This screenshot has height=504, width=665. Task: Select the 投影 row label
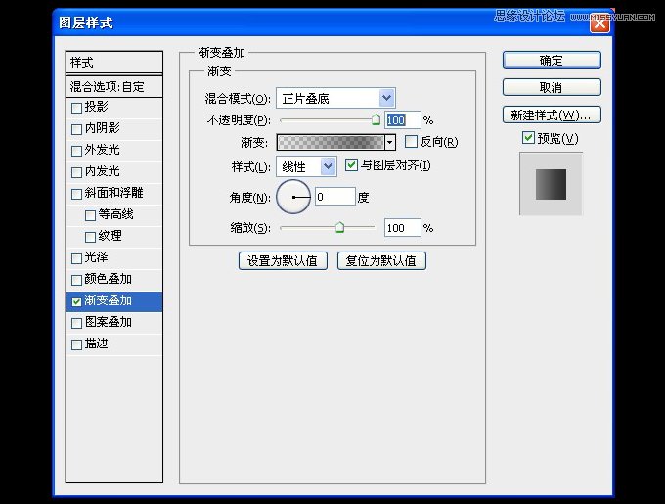(x=96, y=107)
